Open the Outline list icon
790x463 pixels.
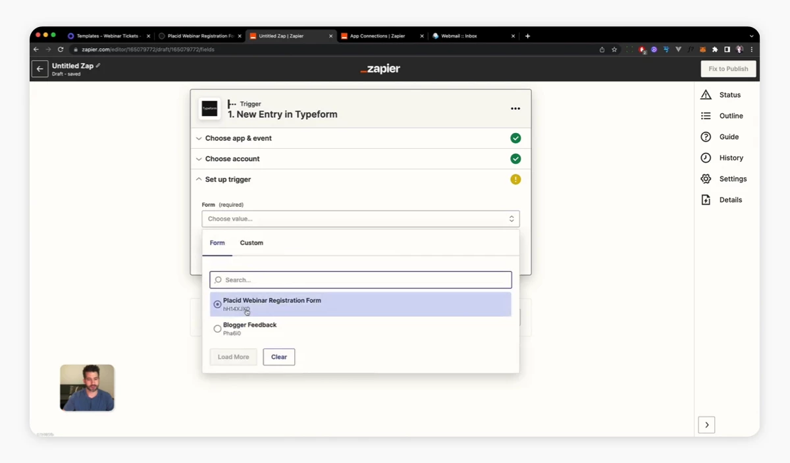pyautogui.click(x=706, y=116)
